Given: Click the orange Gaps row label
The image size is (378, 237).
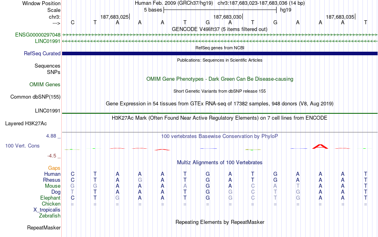Looking at the screenshot, I should click(x=54, y=168).
